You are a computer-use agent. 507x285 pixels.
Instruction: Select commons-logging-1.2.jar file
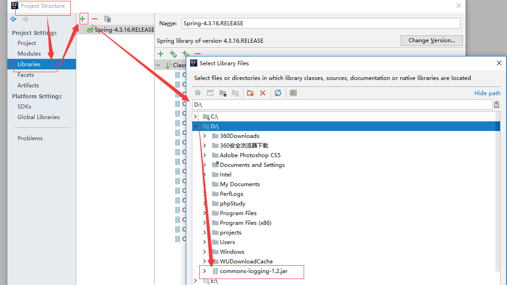click(x=253, y=271)
